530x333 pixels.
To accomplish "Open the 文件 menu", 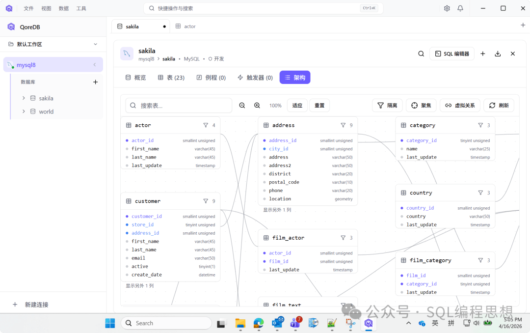I will [x=28, y=8].
